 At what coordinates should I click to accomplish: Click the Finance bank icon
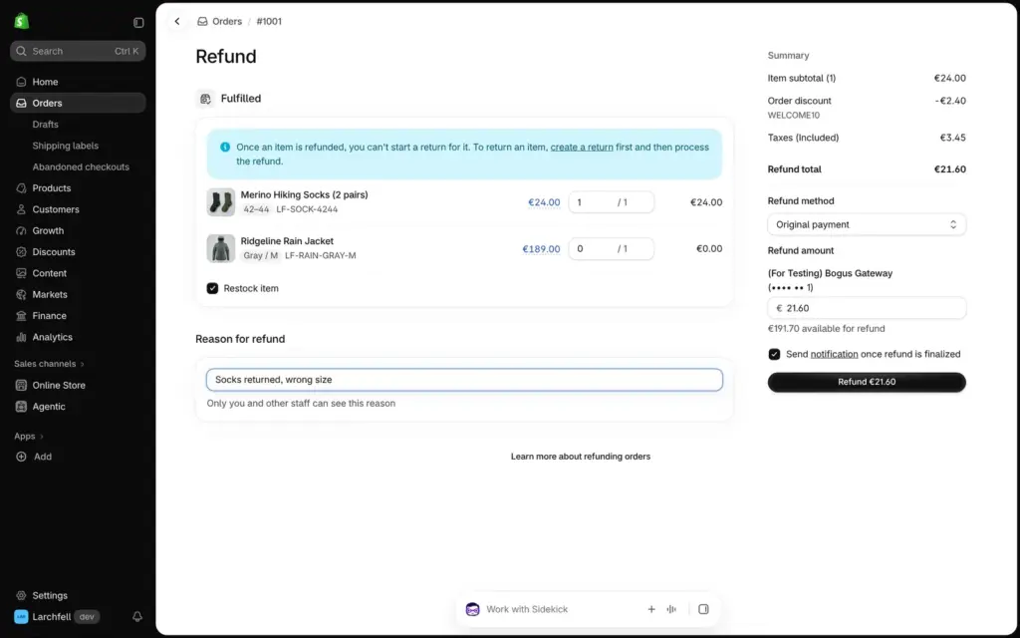click(x=22, y=316)
